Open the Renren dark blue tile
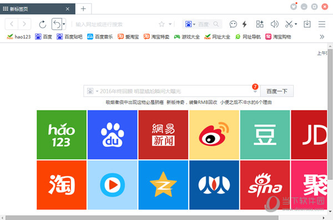 click(x=214, y=185)
